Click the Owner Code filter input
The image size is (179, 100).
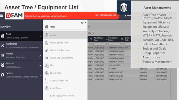[x=128, y=44]
